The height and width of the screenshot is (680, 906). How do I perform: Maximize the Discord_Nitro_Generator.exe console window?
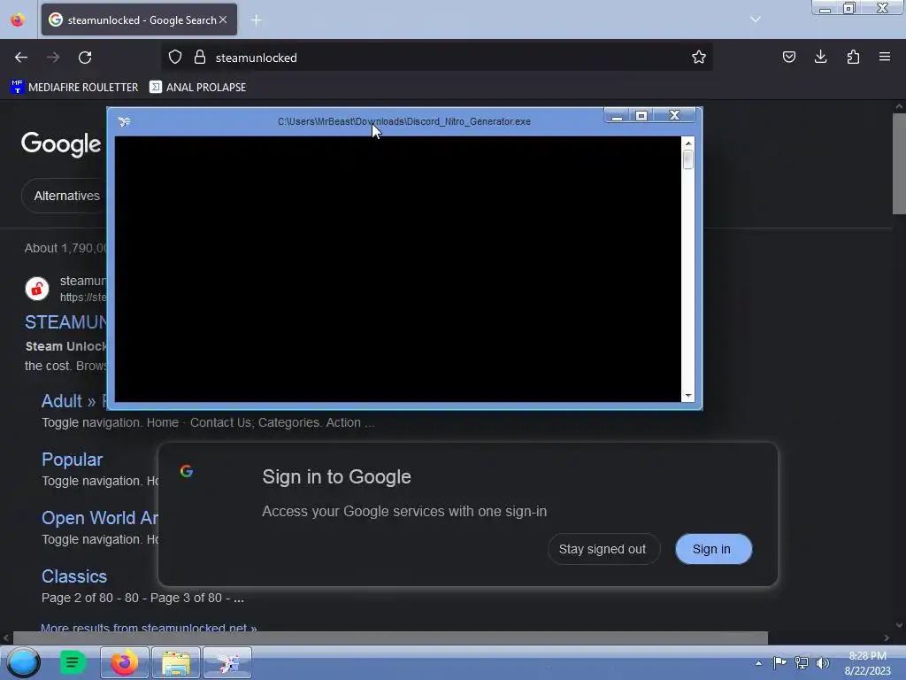click(641, 116)
